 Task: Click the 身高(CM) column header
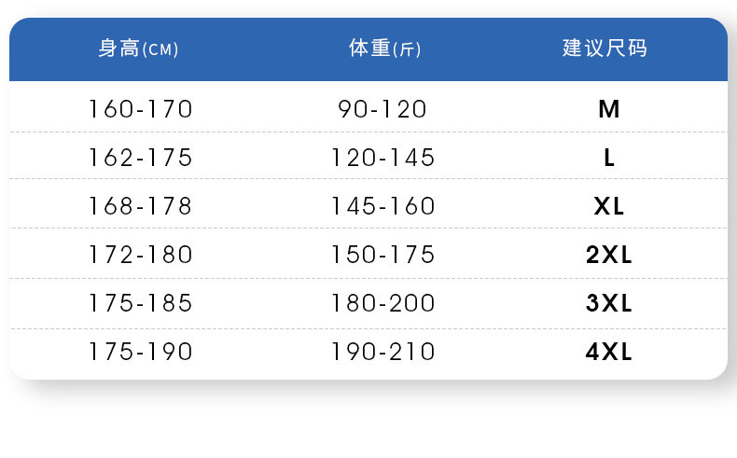pyautogui.click(x=138, y=49)
